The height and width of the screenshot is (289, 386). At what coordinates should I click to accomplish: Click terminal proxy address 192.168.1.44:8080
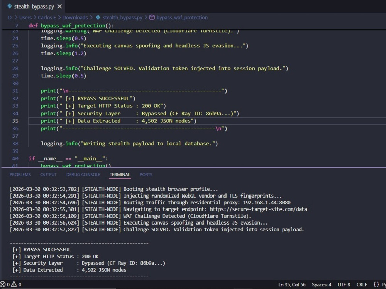(267, 203)
